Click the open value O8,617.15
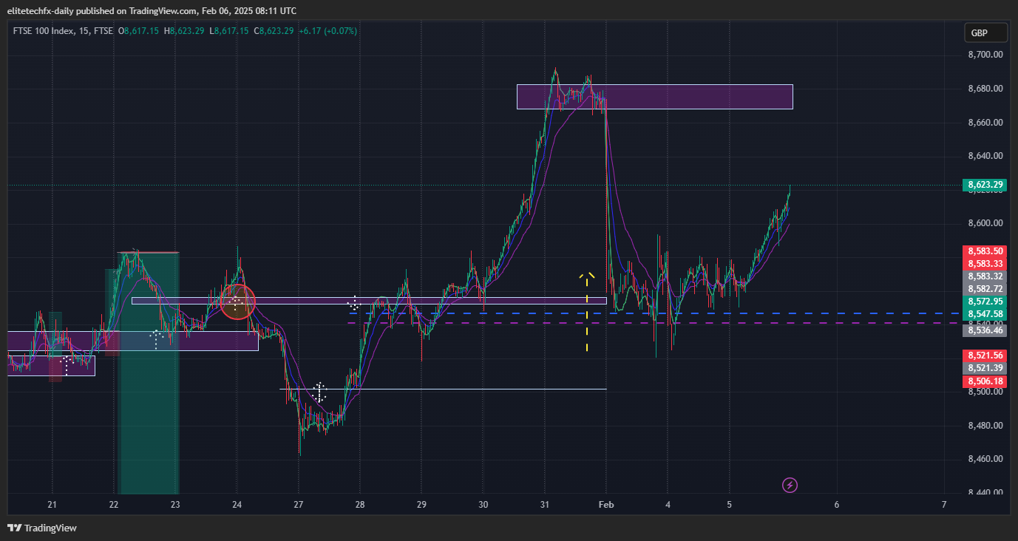1018x541 pixels. click(139, 31)
